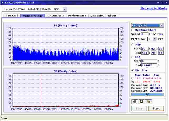
Task: Click the PO max value 171
Action: pos(137,82)
